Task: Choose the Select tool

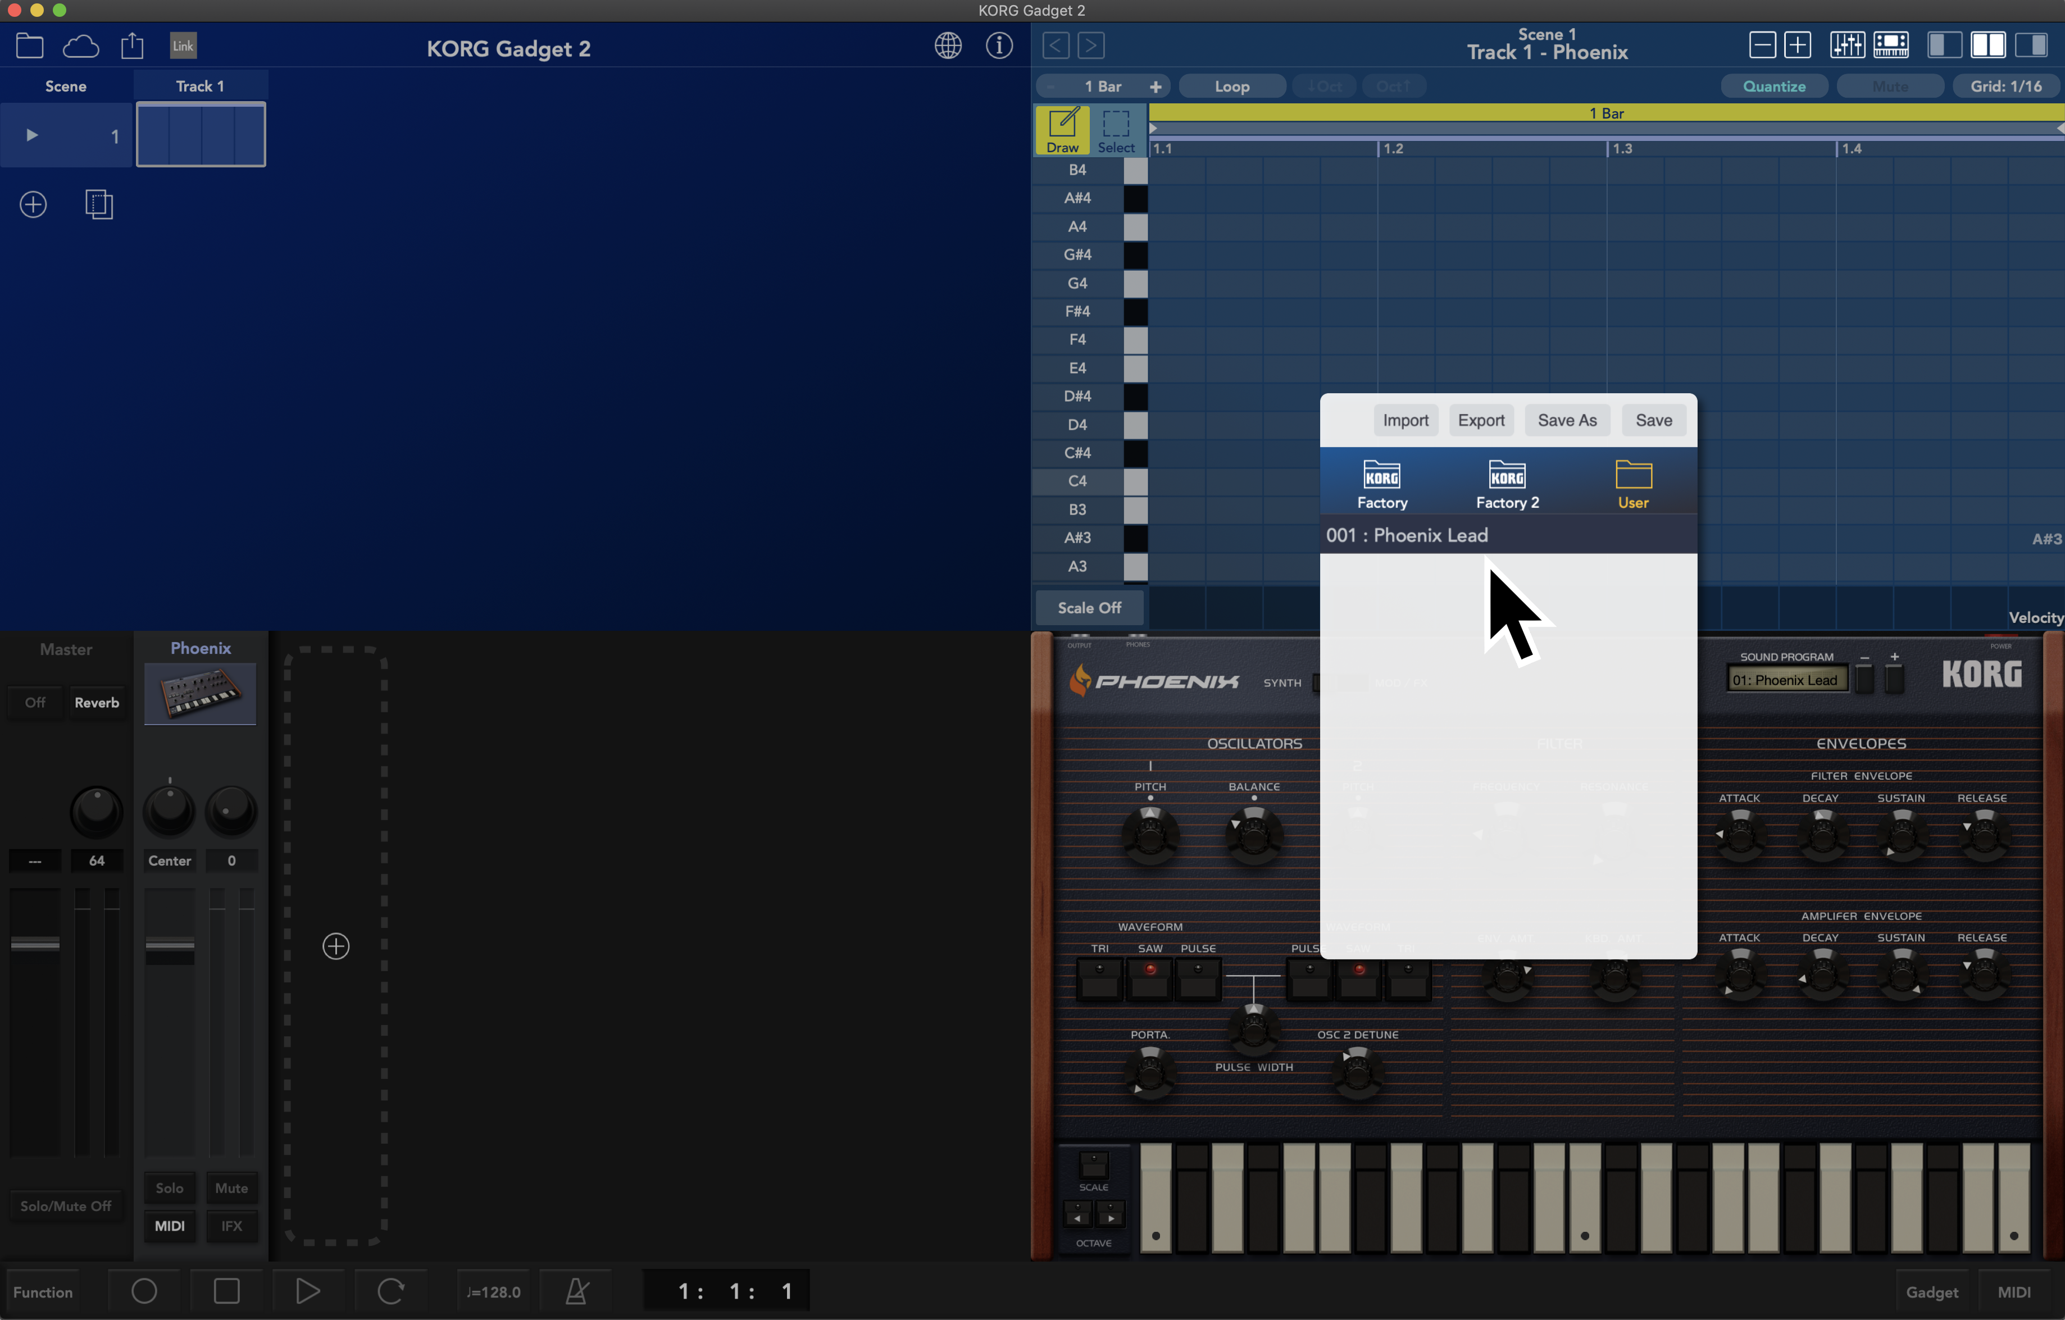Action: pos(1117,130)
